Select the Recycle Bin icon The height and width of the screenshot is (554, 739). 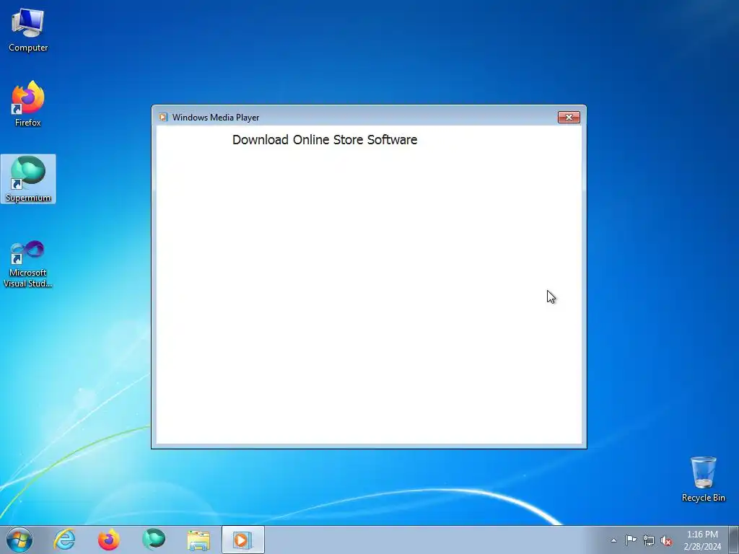[703, 479]
